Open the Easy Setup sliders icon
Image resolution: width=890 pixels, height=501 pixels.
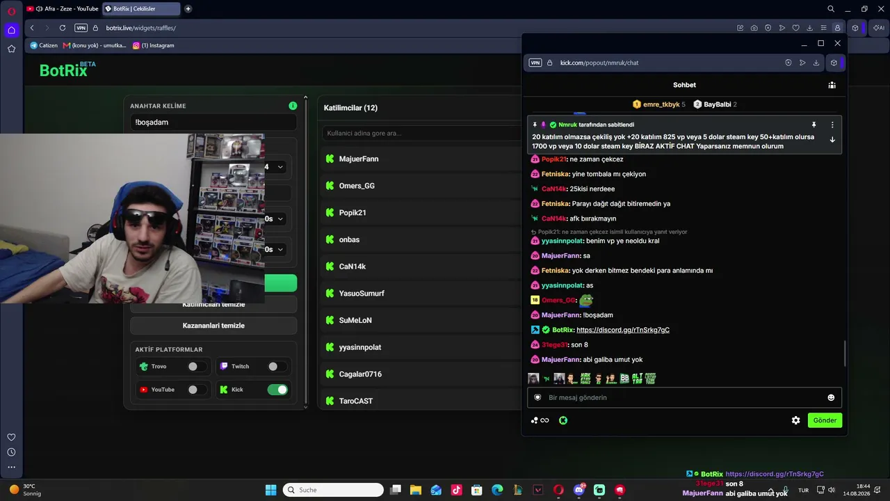point(823,28)
